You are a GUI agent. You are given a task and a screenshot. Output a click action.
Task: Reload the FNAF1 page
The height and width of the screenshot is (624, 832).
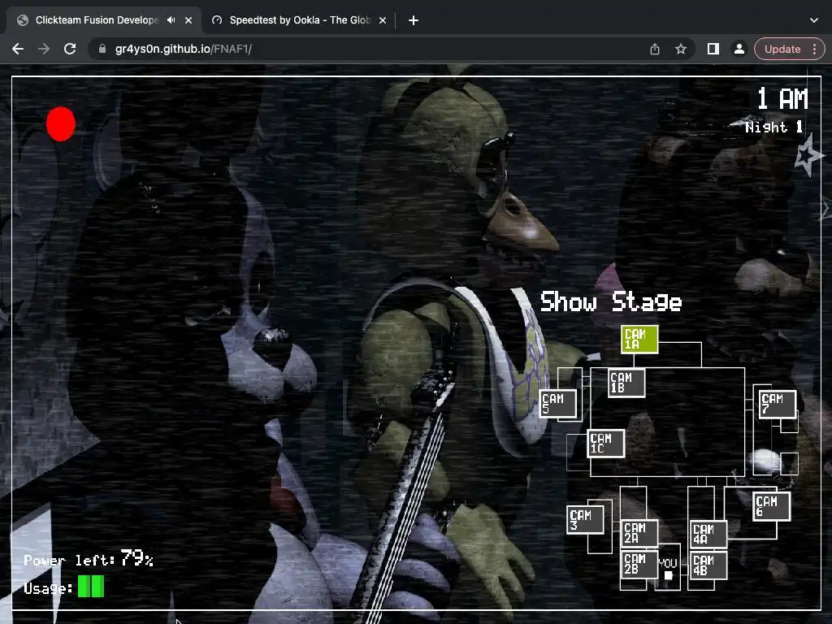pos(70,49)
